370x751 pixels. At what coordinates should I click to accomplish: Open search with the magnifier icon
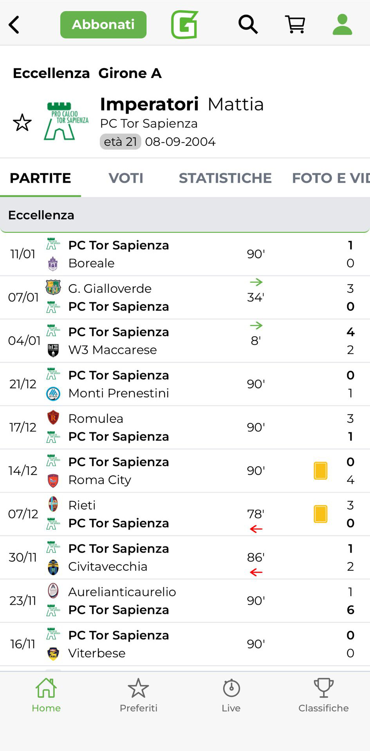(x=248, y=25)
